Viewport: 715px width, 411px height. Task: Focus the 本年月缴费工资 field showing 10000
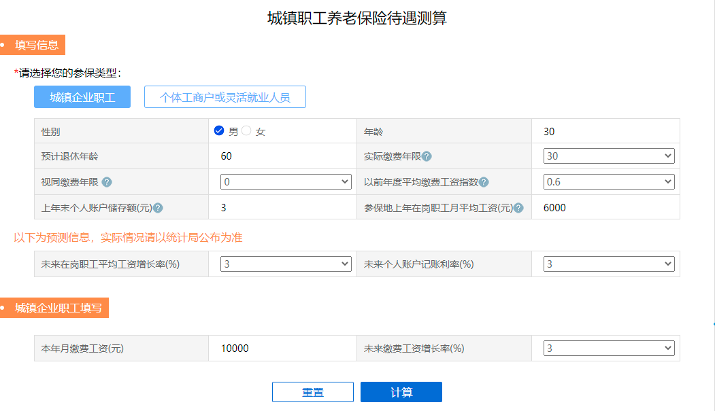pos(283,349)
